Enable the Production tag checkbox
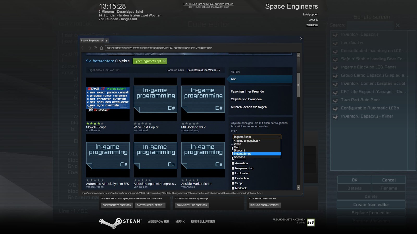 [233, 178]
